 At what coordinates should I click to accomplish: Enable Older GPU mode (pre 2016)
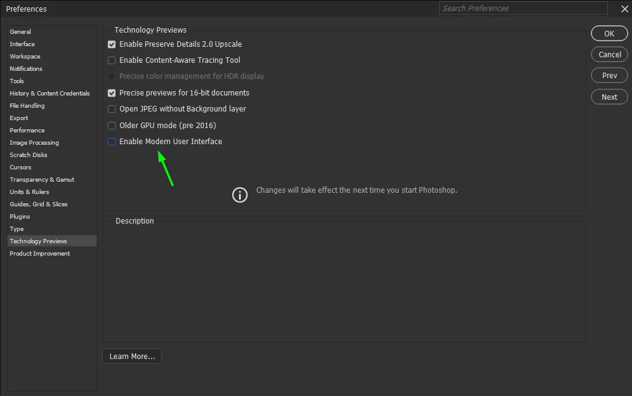click(111, 126)
